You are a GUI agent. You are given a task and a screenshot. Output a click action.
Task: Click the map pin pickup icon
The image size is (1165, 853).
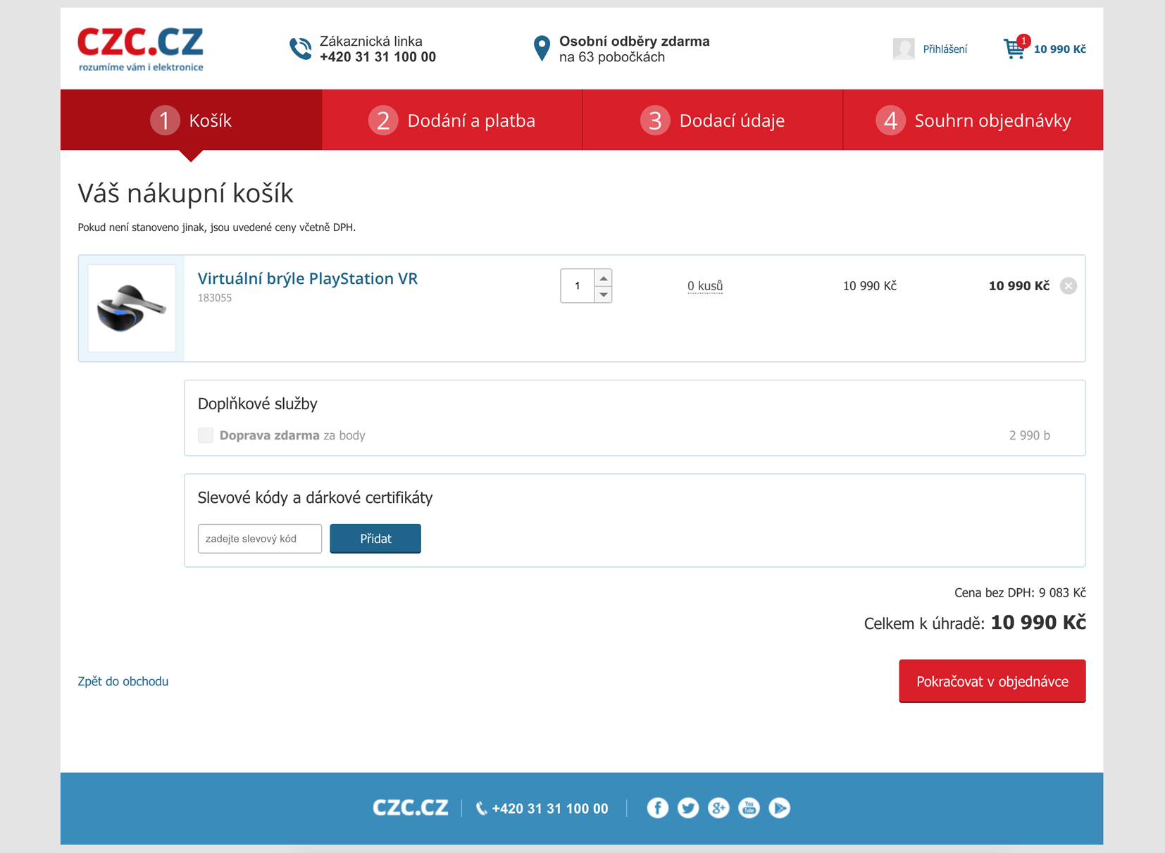click(x=541, y=49)
